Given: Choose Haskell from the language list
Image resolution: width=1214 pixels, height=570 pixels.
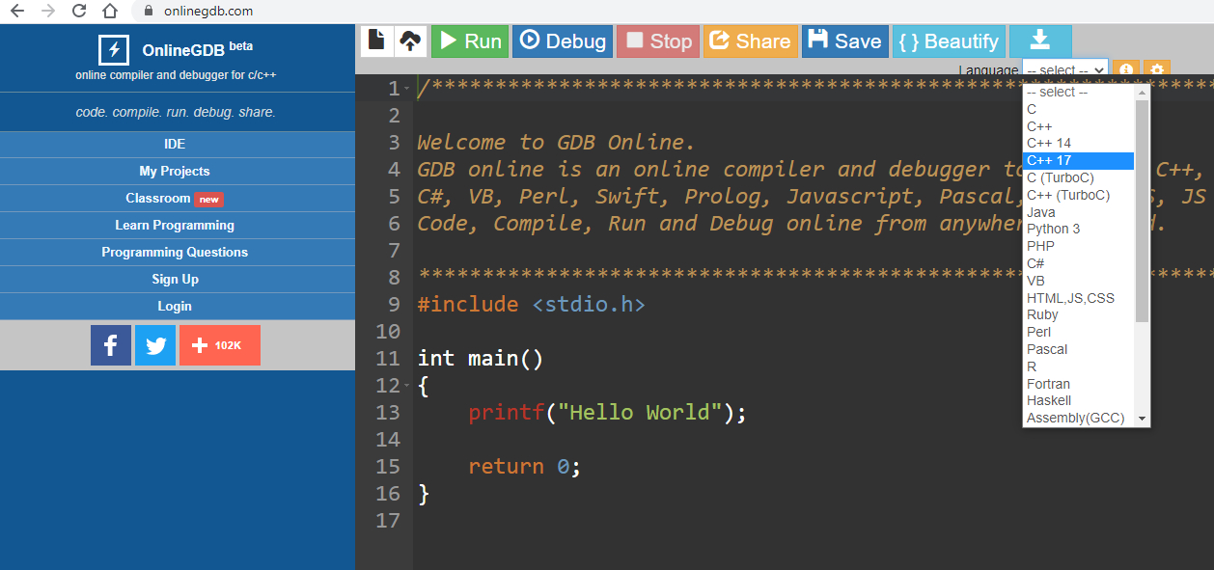Looking at the screenshot, I should point(1079,400).
